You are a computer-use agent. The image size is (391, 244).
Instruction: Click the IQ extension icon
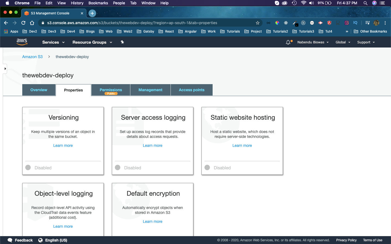coord(355,23)
